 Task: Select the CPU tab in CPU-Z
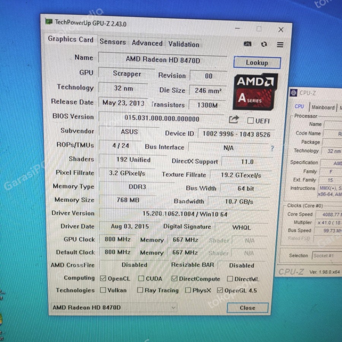[299, 106]
